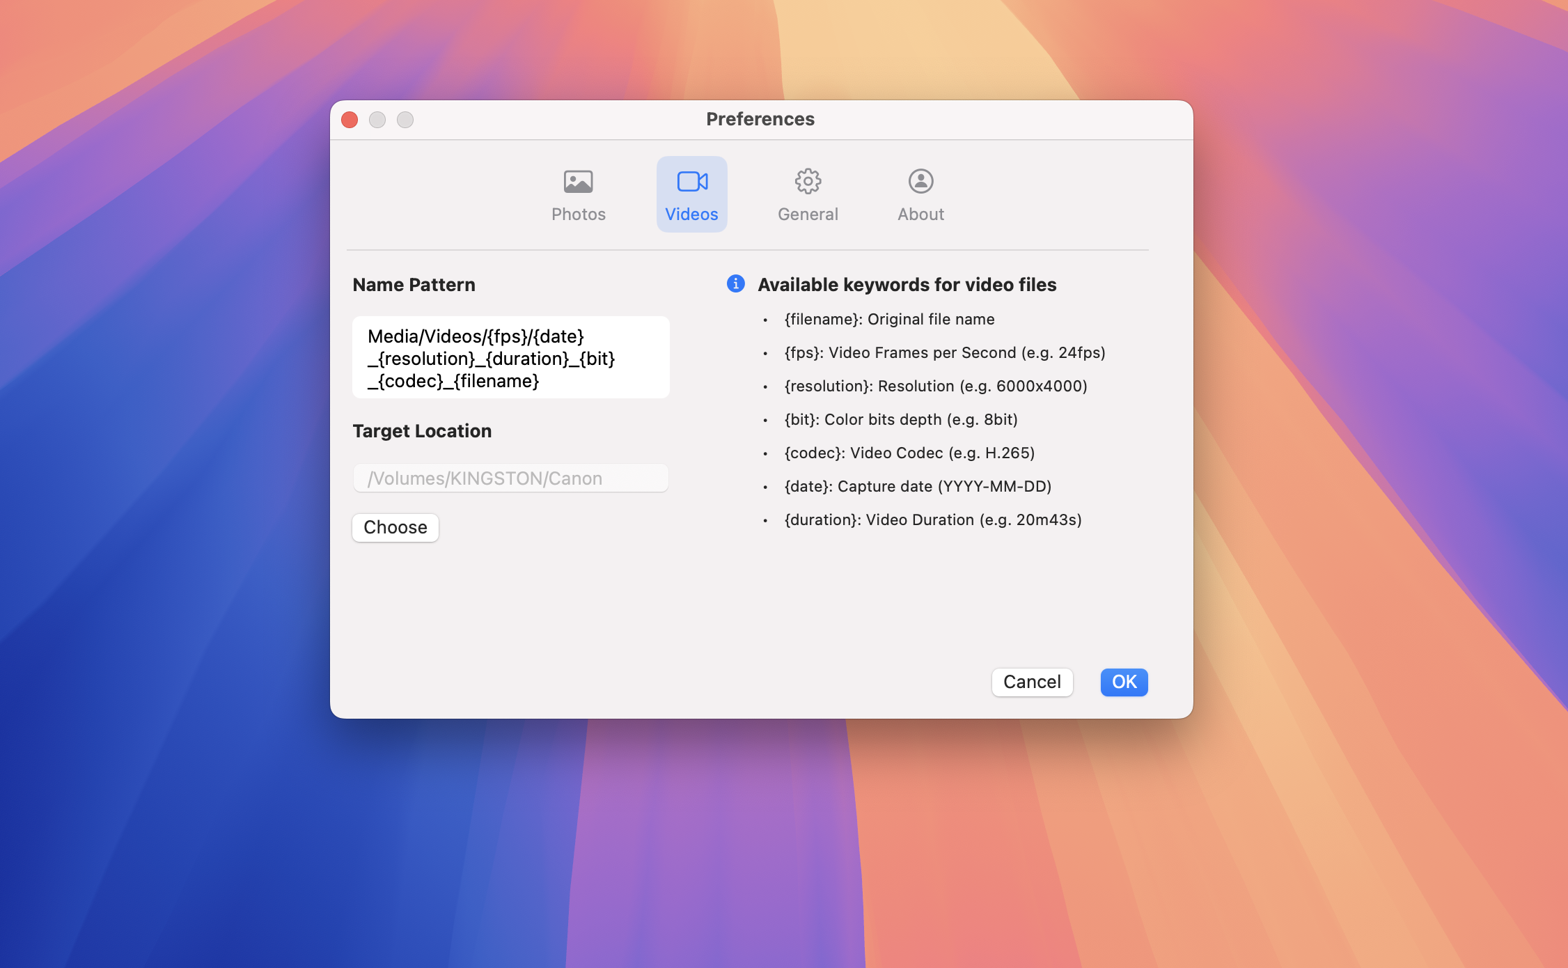The image size is (1568, 968).
Task: Click inside the Name Pattern text field
Action: pyautogui.click(x=510, y=358)
